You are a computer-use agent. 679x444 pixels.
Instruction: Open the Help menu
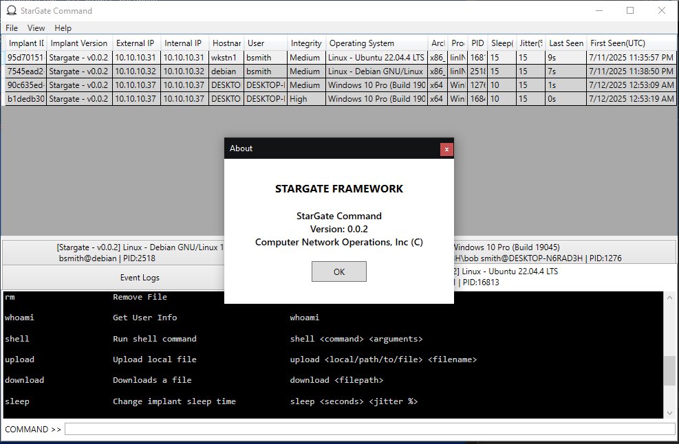63,28
